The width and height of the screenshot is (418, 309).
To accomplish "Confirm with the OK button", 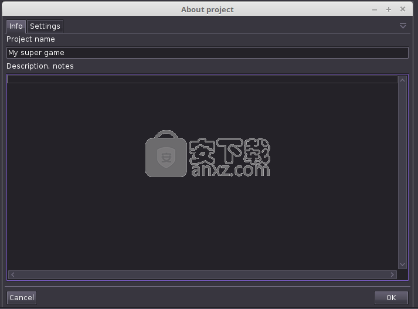I will coord(391,297).
